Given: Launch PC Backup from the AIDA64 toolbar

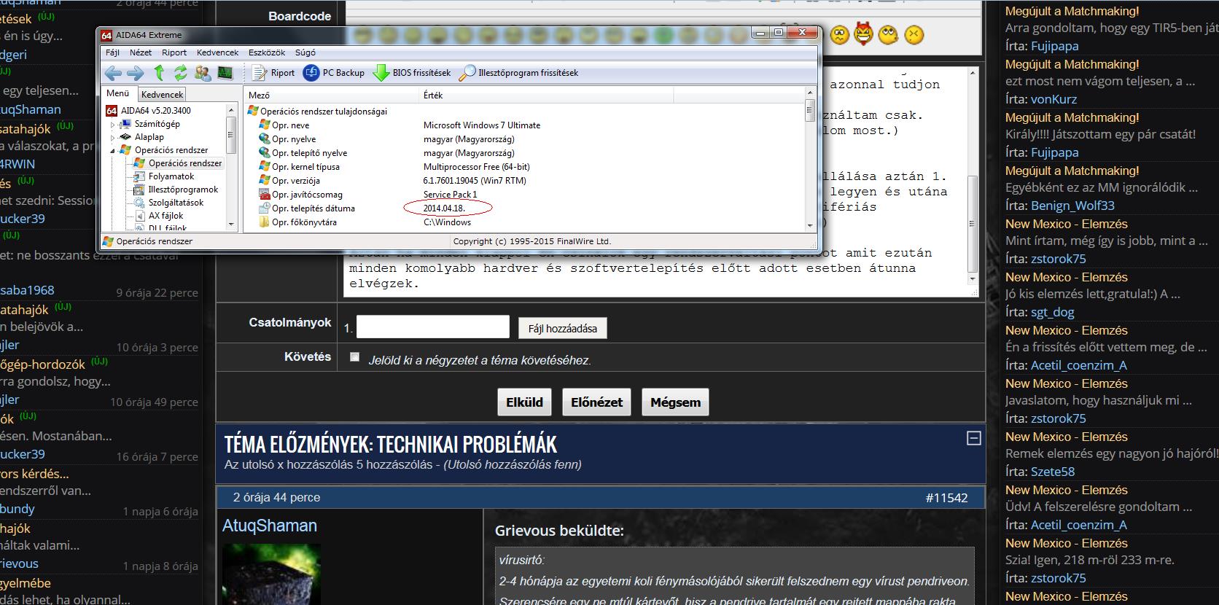Looking at the screenshot, I should pos(333,72).
